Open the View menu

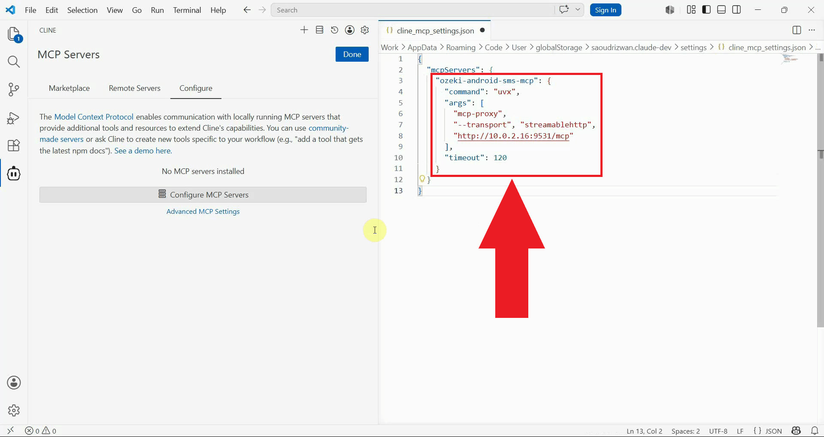pos(115,10)
